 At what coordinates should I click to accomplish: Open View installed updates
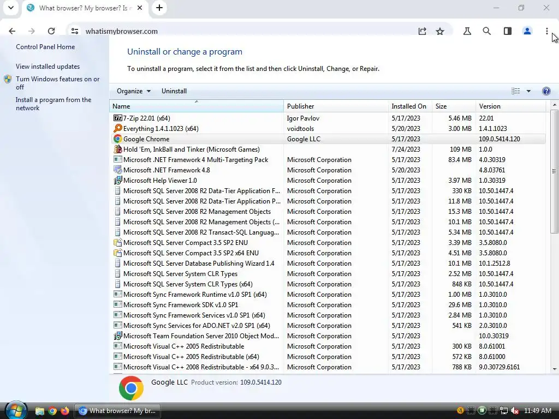48,66
